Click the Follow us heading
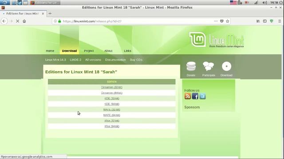This screenshot has height=159, width=284. (x=192, y=90)
